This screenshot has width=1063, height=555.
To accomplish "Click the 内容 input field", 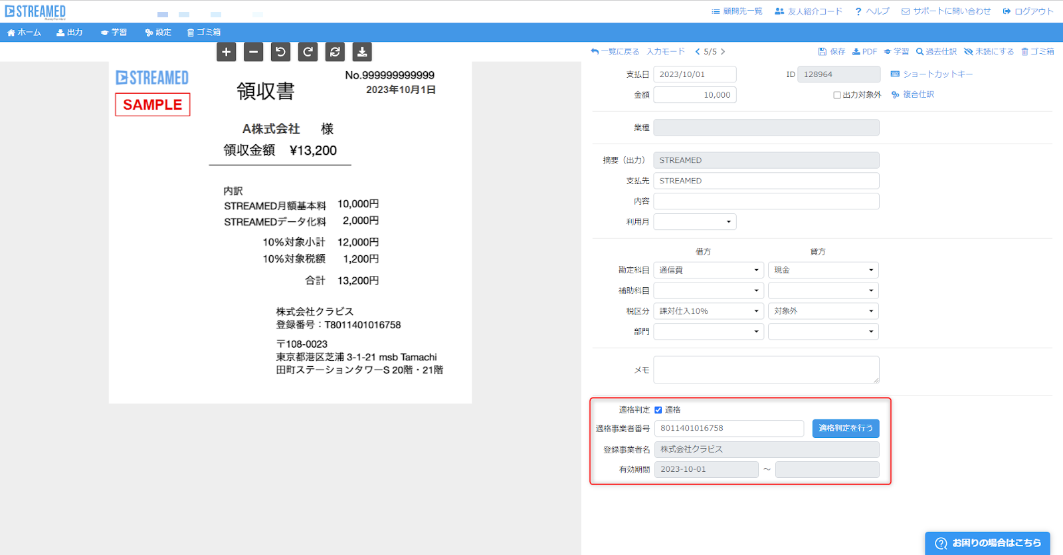I will (x=767, y=201).
